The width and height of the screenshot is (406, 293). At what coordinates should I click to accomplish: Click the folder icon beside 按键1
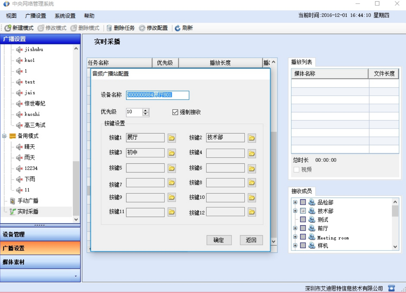tap(172, 138)
